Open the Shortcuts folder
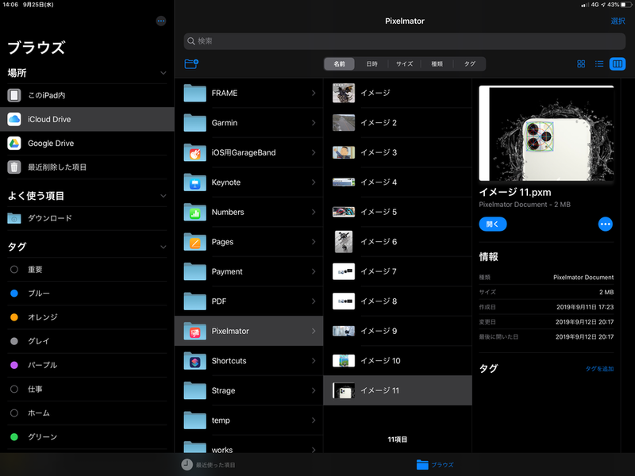 pyautogui.click(x=249, y=361)
